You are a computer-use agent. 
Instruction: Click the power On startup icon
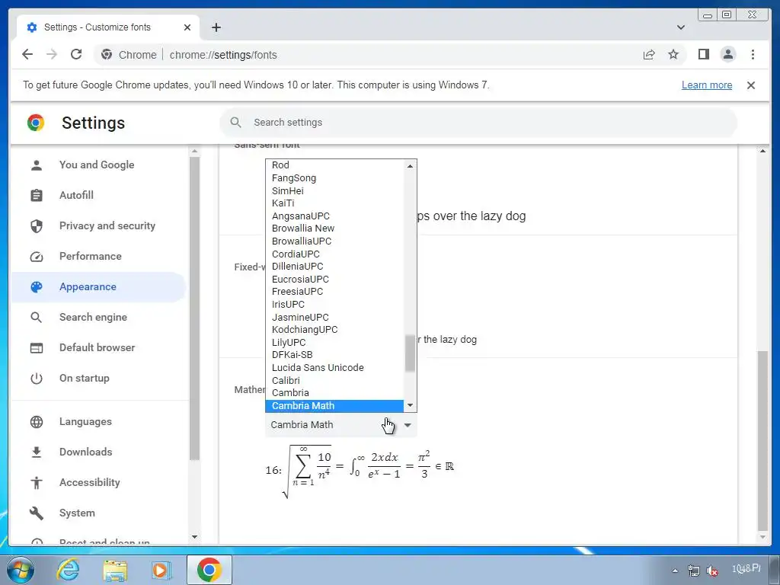37,379
